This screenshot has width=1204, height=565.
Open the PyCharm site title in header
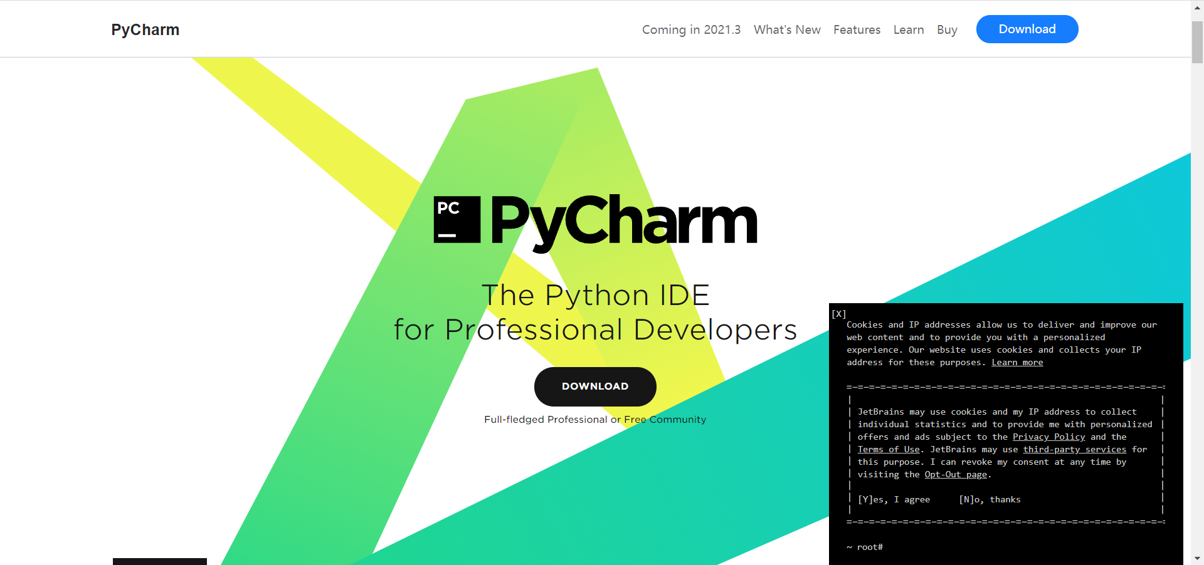click(x=145, y=29)
